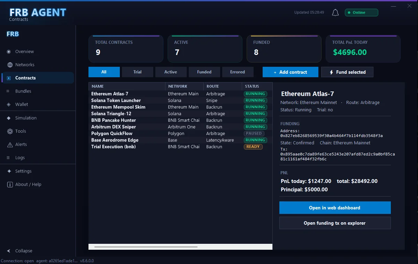Image resolution: width=418 pixels, height=264 pixels.
Task: Click the Networks globe icon
Action: pos(10,65)
